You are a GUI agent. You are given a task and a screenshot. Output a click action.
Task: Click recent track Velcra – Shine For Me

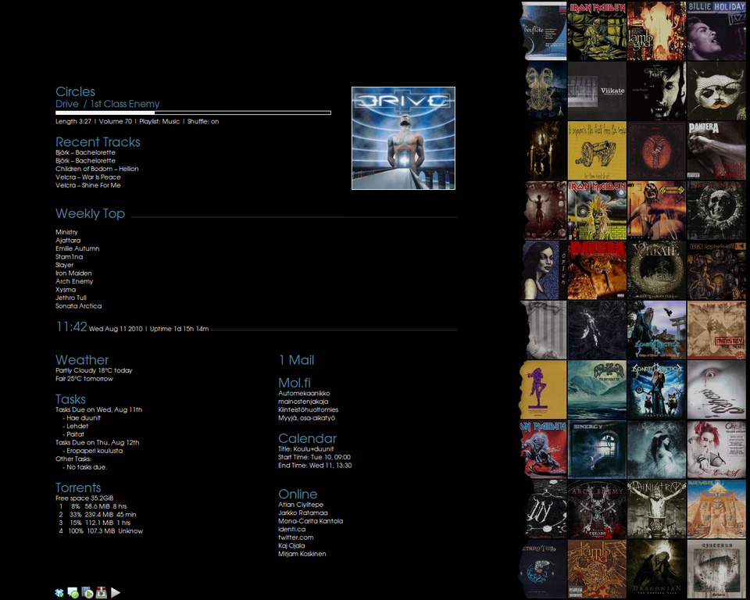(x=87, y=185)
